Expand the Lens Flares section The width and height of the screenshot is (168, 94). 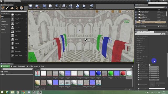click(x=136, y=43)
